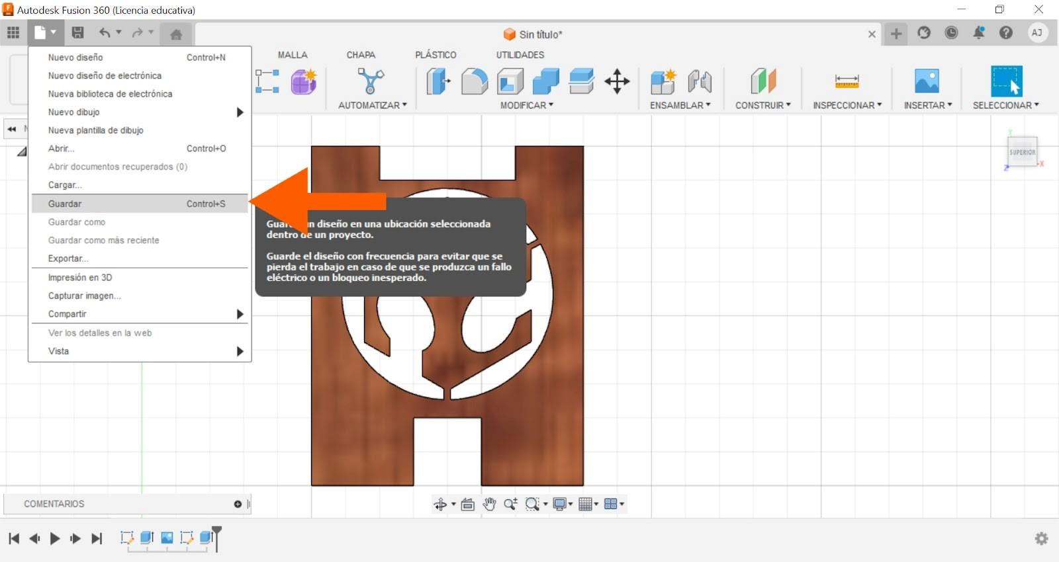
Task: Expand the AUTOMATIZAR dropdown
Action: click(373, 105)
